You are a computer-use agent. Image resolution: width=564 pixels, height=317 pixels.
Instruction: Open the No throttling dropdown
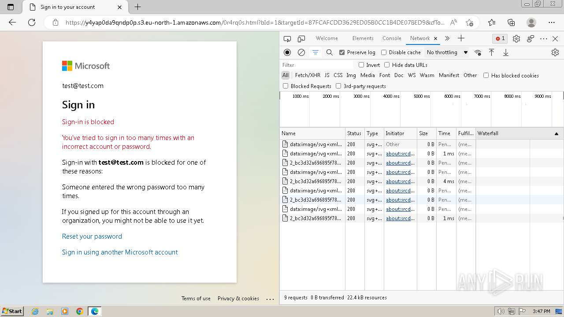click(447, 52)
